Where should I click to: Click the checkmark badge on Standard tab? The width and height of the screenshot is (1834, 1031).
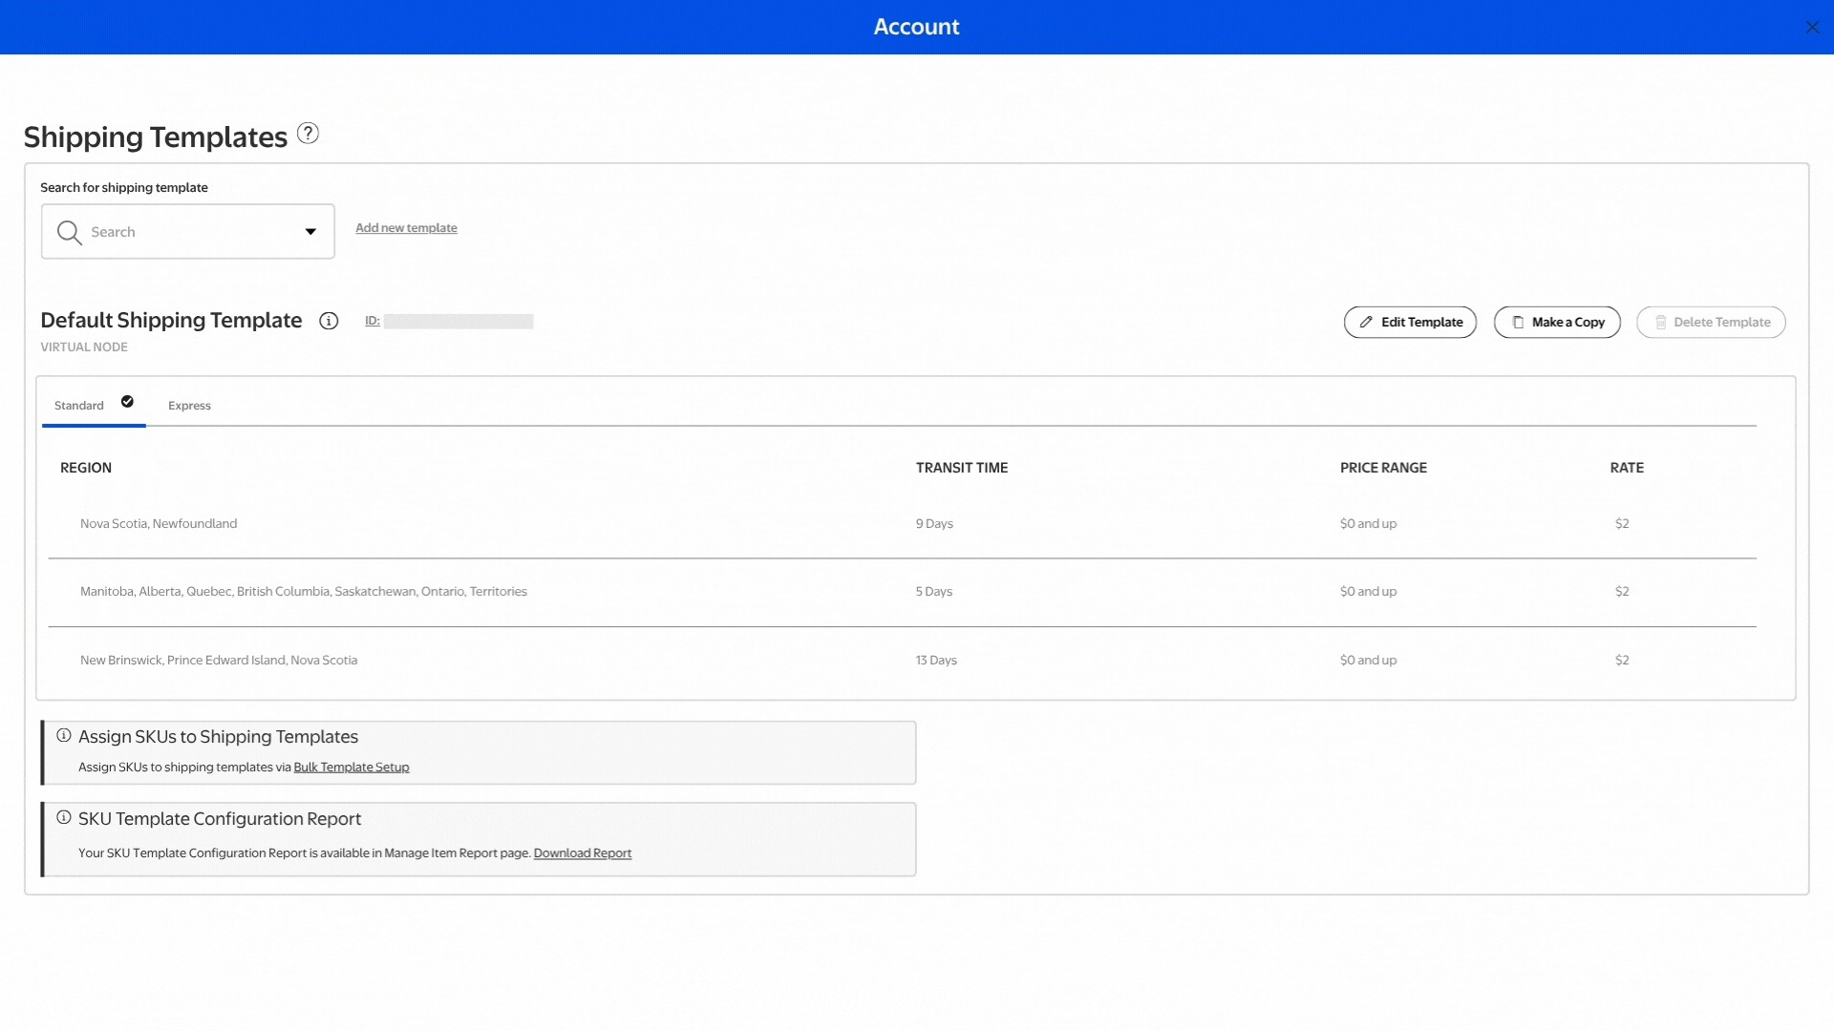point(127,402)
